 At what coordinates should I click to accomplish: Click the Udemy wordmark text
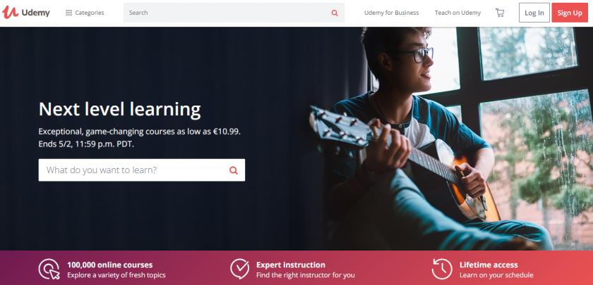35,13
